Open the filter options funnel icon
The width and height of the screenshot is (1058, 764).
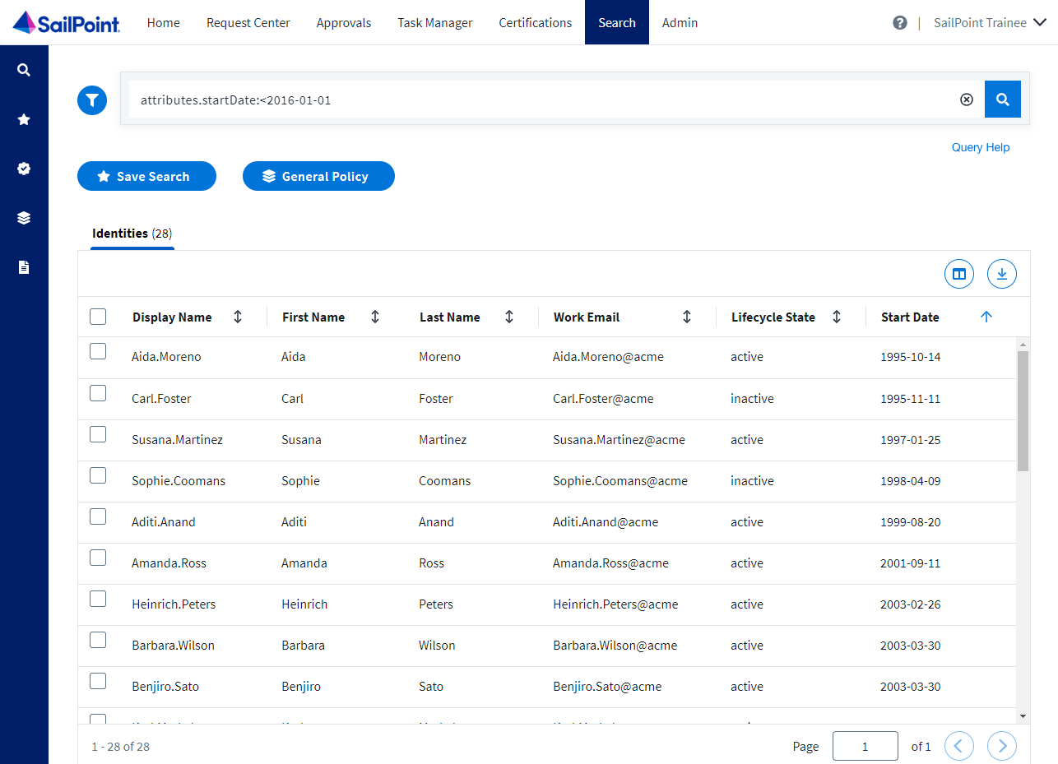pos(92,100)
